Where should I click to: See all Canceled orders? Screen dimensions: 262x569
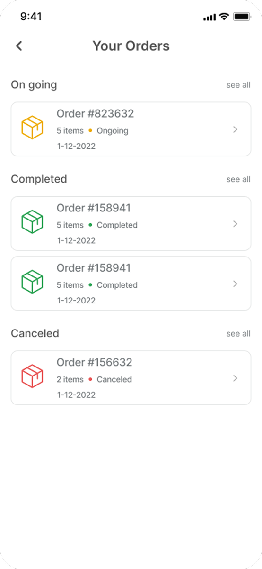coord(238,334)
